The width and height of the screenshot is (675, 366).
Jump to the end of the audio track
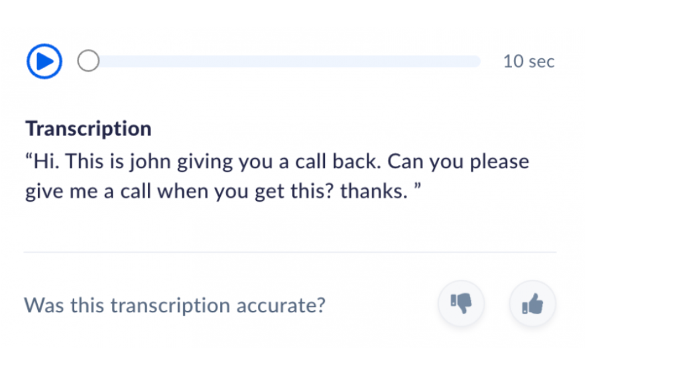(478, 62)
